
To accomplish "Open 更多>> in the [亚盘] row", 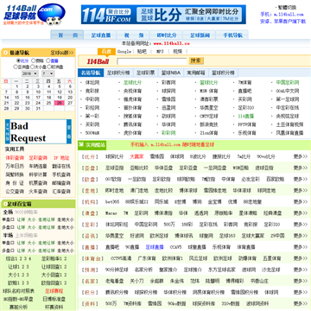I will 301,168.
